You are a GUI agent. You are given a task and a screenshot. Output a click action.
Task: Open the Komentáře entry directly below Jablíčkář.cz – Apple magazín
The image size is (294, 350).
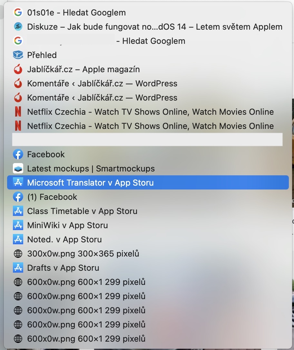pyautogui.click(x=148, y=83)
